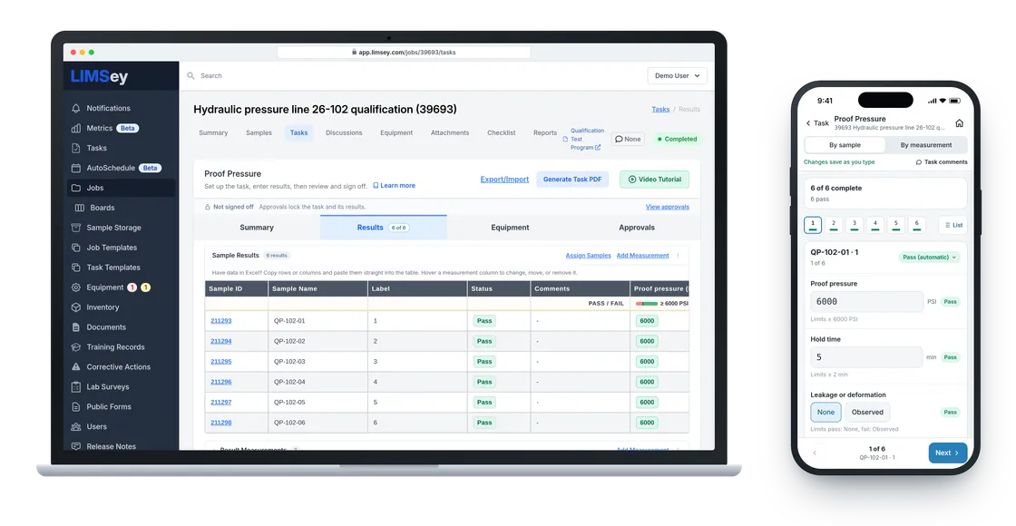Open Jobs folder icon in sidebar
1016x526 pixels.
pos(76,188)
